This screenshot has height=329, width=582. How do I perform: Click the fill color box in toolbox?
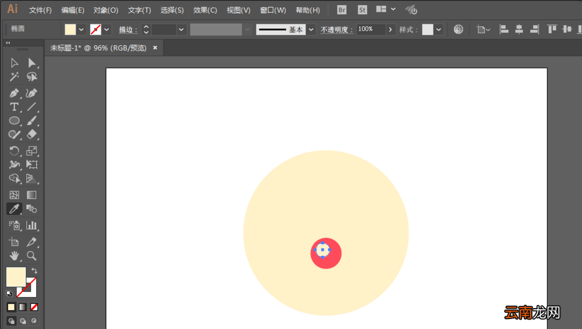16,277
